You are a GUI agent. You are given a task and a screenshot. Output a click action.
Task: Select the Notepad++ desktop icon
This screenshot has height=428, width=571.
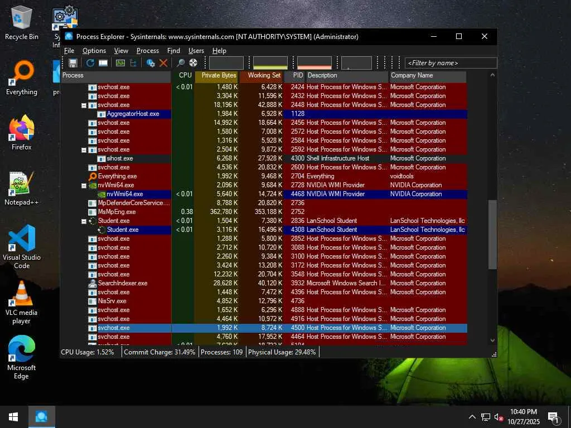(x=22, y=188)
